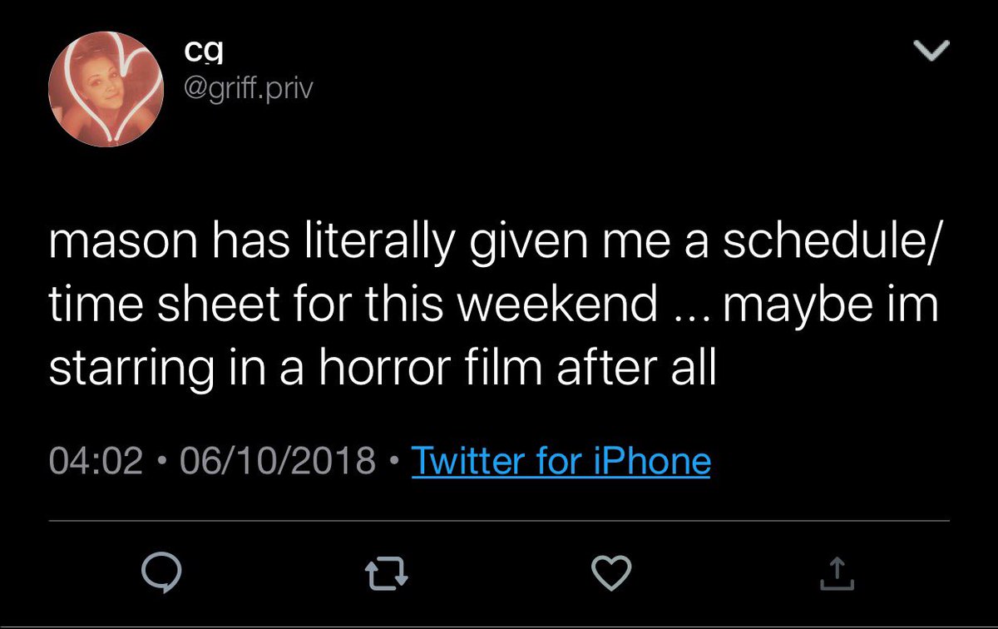Open the tweet options chevron menu
Image resolution: width=998 pixels, height=629 pixels.
[x=932, y=53]
